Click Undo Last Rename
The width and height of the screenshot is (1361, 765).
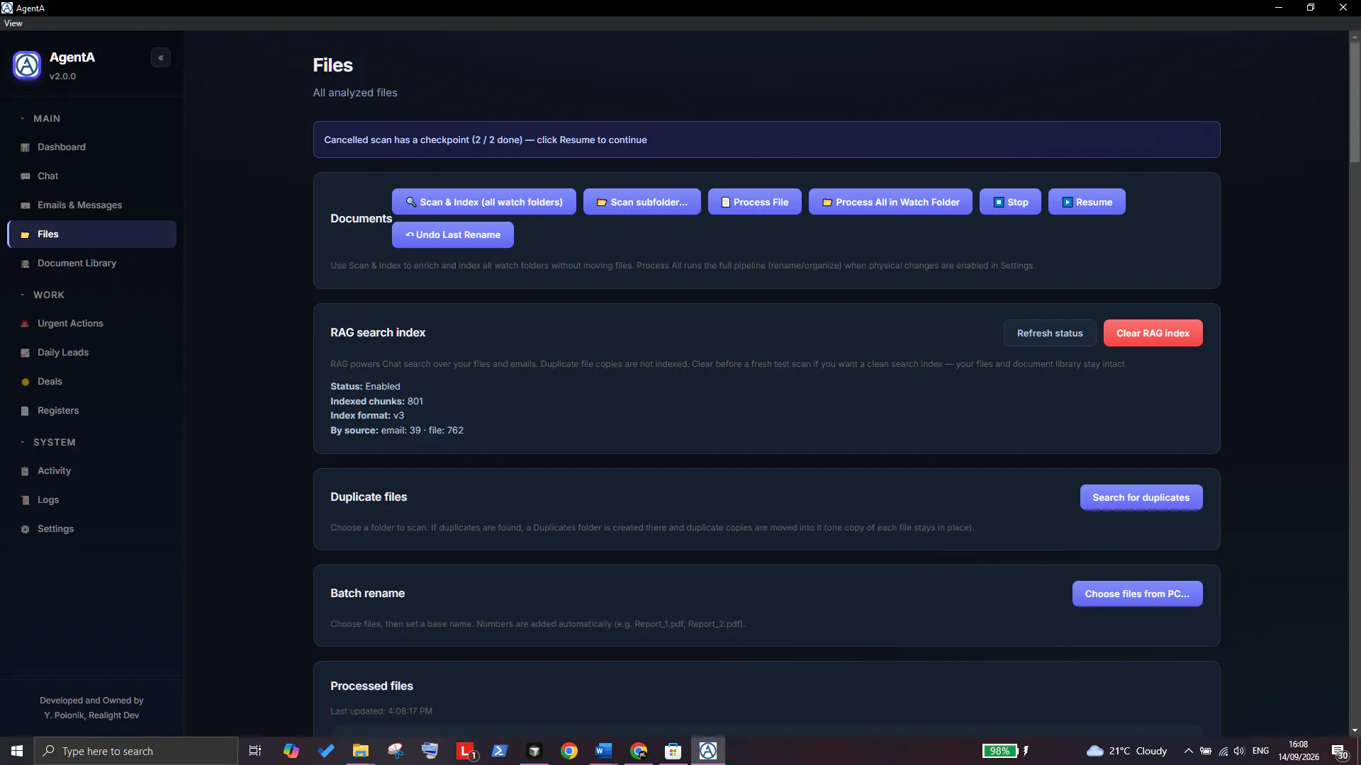point(452,234)
